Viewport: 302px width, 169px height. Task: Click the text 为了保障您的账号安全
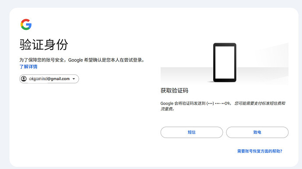point(42,60)
